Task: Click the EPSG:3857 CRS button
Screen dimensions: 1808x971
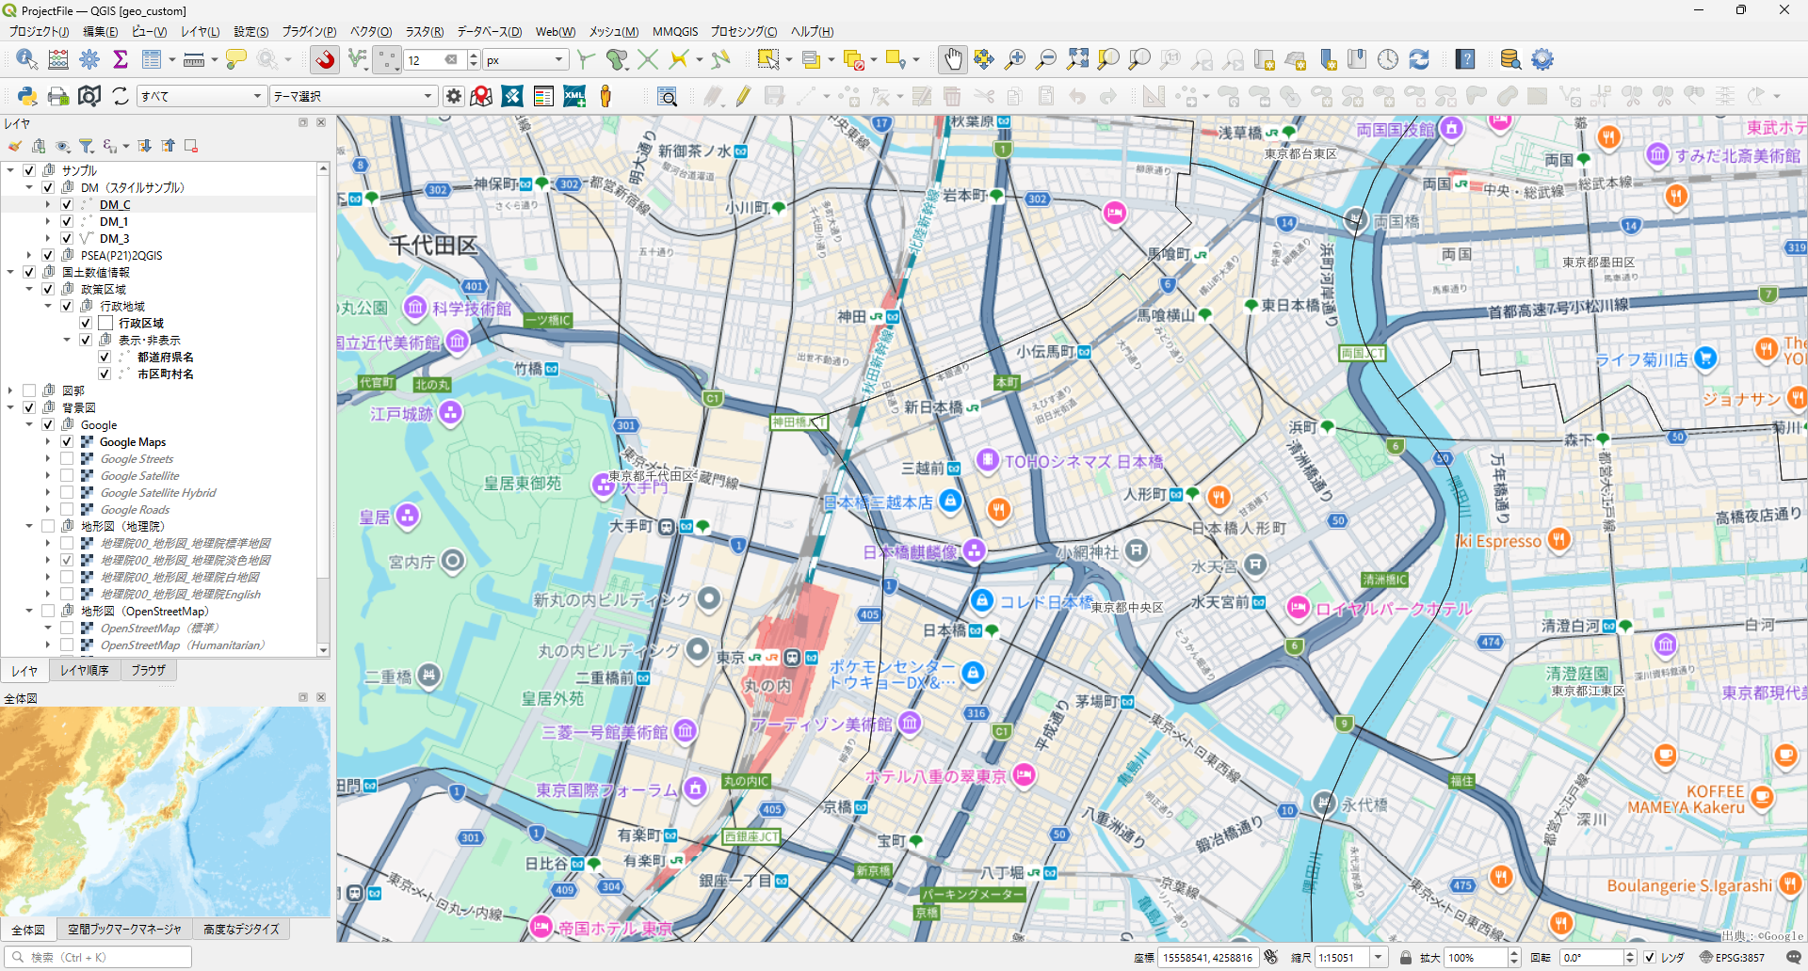Action: (1732, 957)
